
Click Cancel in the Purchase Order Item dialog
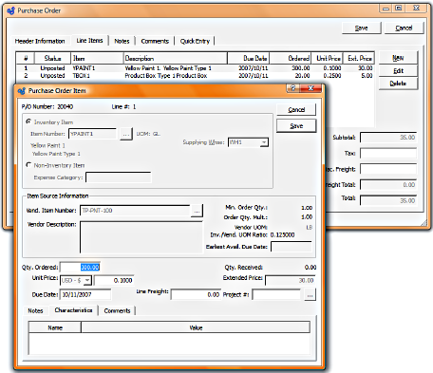[x=296, y=109]
